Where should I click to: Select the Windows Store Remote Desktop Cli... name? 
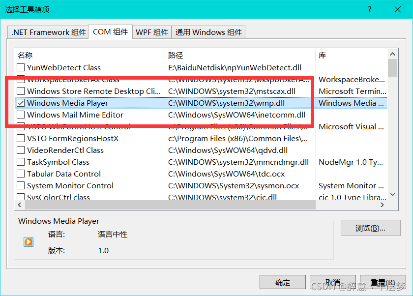tap(94, 91)
